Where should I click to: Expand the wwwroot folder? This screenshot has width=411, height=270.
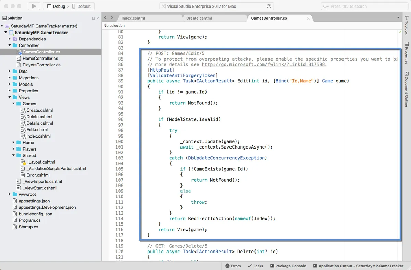(x=10, y=194)
